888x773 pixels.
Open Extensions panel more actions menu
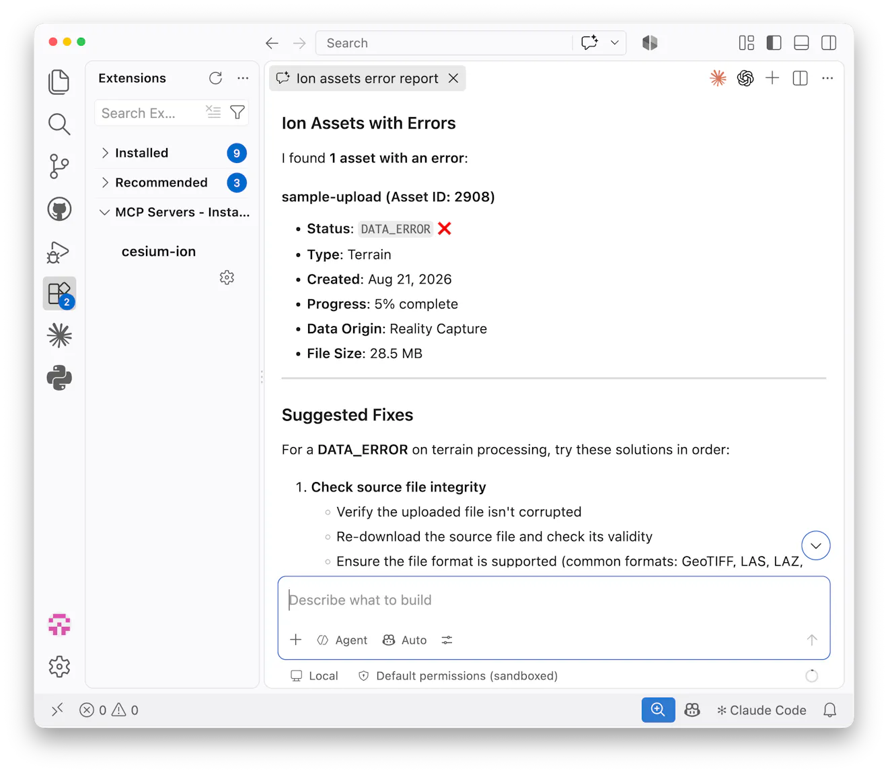pyautogui.click(x=243, y=78)
